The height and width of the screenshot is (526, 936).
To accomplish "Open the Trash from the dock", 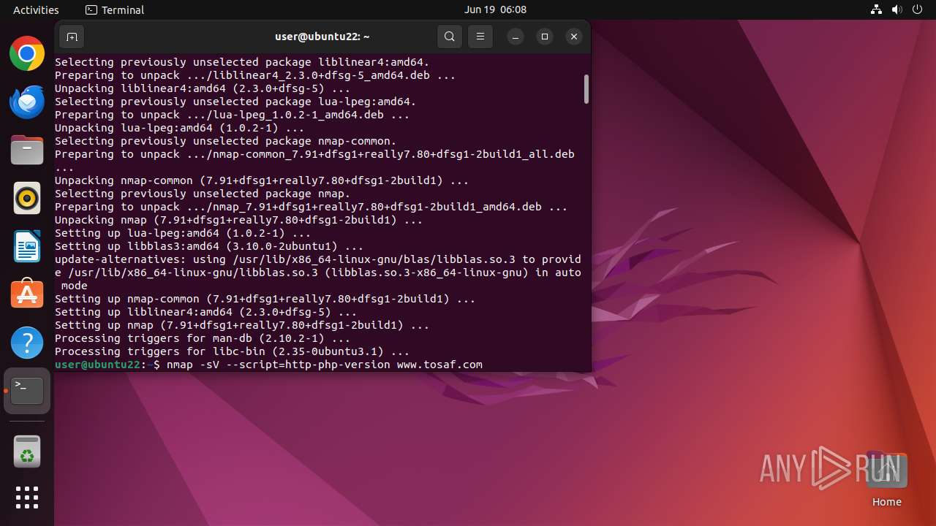I will 27,451.
